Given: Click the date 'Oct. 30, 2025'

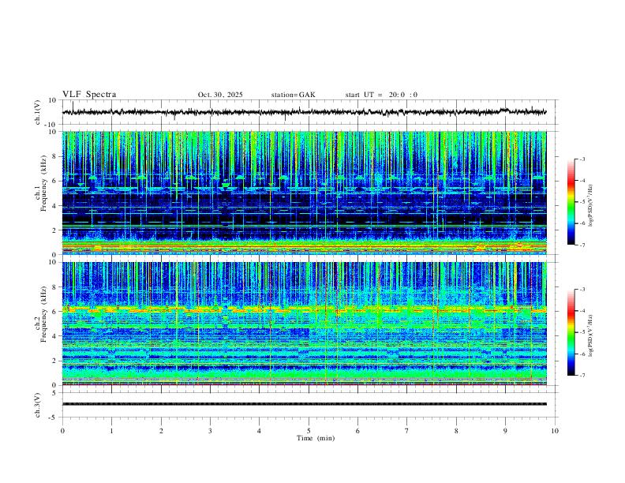Looking at the screenshot, I should click(220, 95).
